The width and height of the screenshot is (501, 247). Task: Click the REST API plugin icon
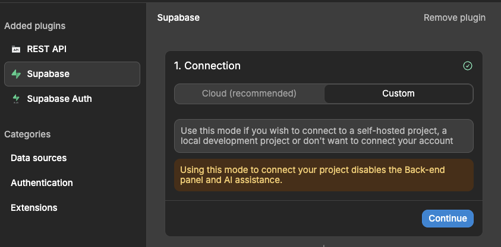16,49
